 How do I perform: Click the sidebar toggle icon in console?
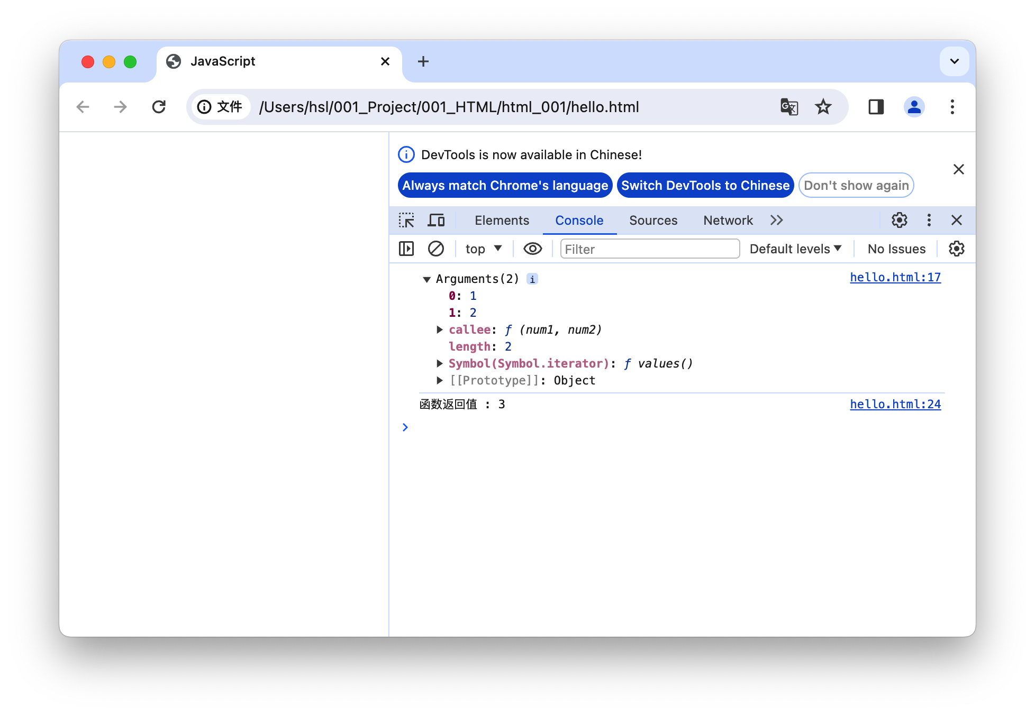408,249
